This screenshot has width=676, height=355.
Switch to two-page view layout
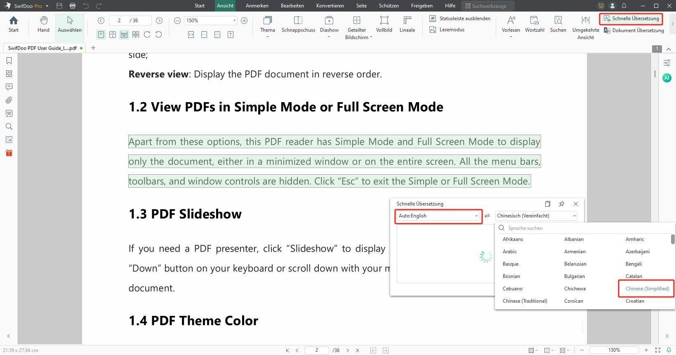coord(113,35)
